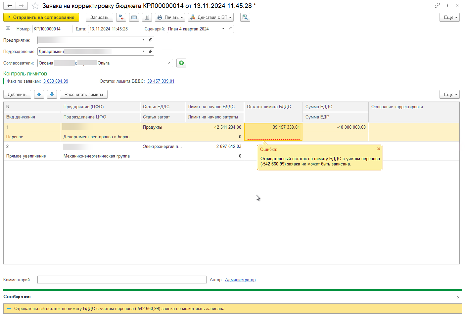The image size is (465, 316).
Task: Open the Действия с БП dropdown
Action: coord(211,17)
